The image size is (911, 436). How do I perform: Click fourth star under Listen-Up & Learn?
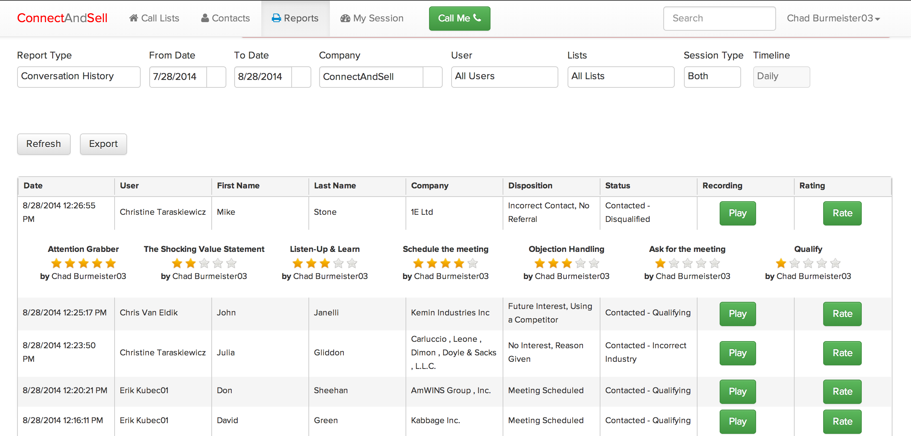pos(338,264)
